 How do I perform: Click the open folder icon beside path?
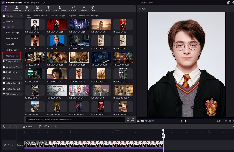tap(128, 120)
